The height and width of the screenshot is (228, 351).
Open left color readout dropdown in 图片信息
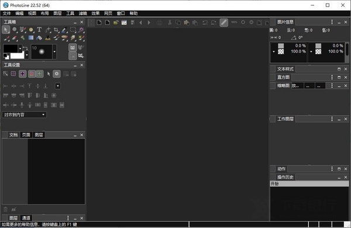pyautogui.click(x=274, y=51)
